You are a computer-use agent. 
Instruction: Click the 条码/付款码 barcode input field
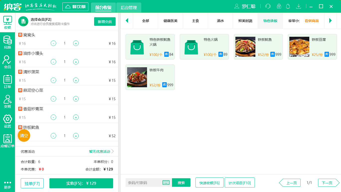point(147,183)
